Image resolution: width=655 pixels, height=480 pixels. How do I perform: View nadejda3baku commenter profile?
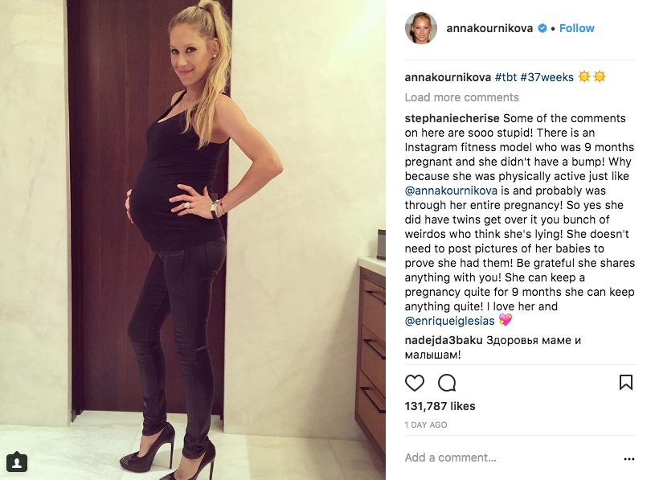(444, 340)
